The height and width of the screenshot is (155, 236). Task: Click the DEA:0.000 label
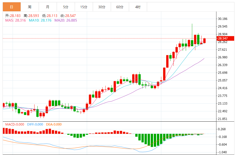pyautogui.click(x=54, y=124)
